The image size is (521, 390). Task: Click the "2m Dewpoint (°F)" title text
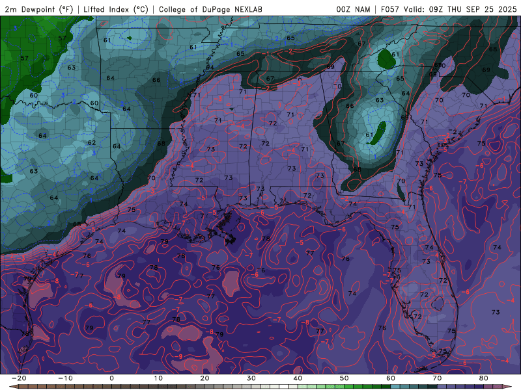[x=39, y=9]
